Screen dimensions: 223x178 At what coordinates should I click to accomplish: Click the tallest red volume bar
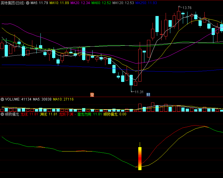(x=153, y=107)
